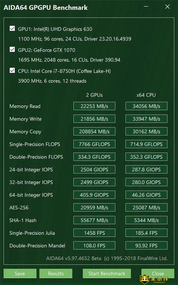Click the 7766 GFLOPS Single-Precision result
Viewport: 178px width, 285px height.
pyautogui.click(x=94, y=144)
